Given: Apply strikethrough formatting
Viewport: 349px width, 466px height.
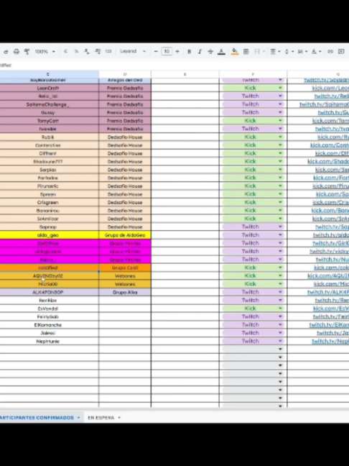Looking at the screenshot, I should [x=210, y=52].
